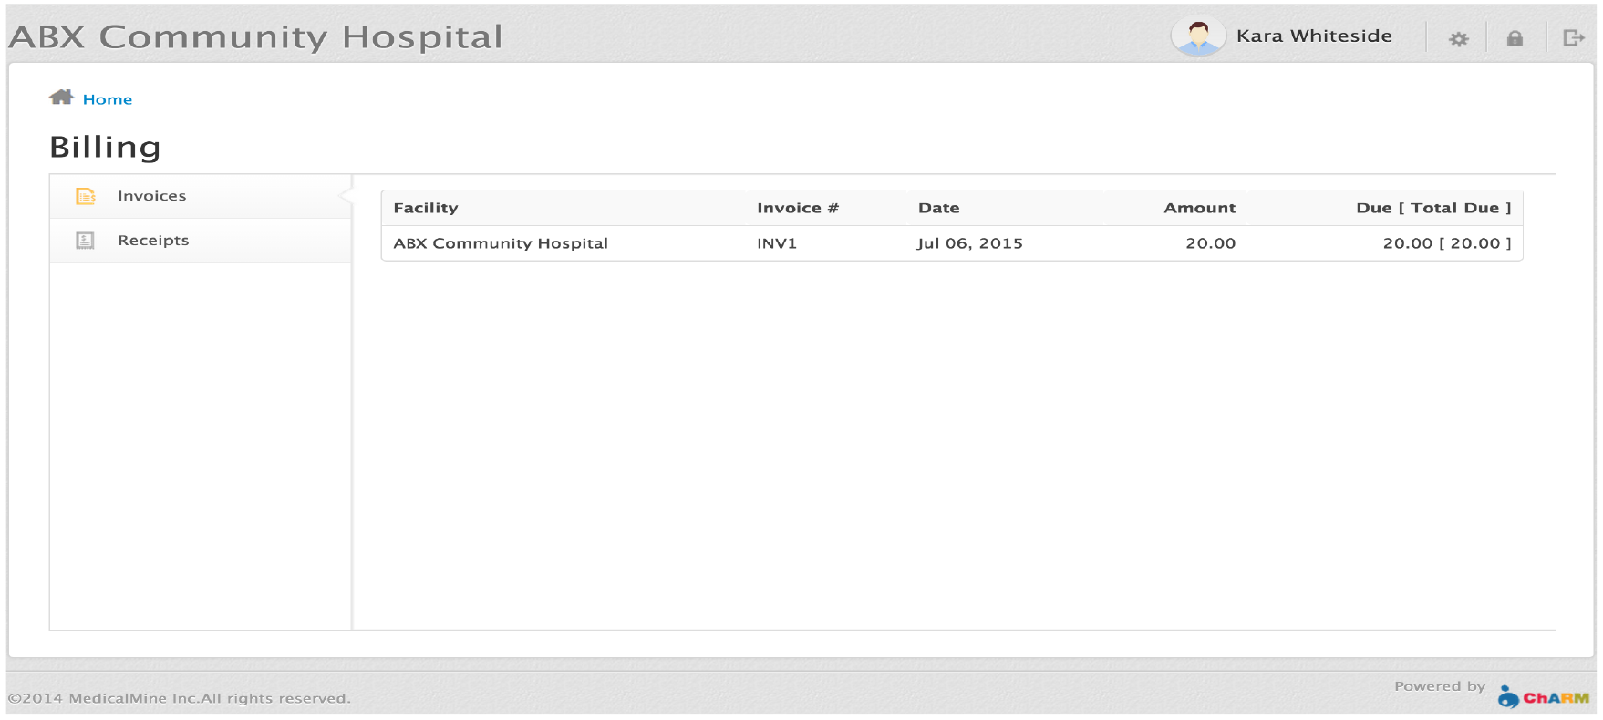Click the Kara Whiteside user name
Screen dimensions: 1603x720
pyautogui.click(x=1314, y=36)
